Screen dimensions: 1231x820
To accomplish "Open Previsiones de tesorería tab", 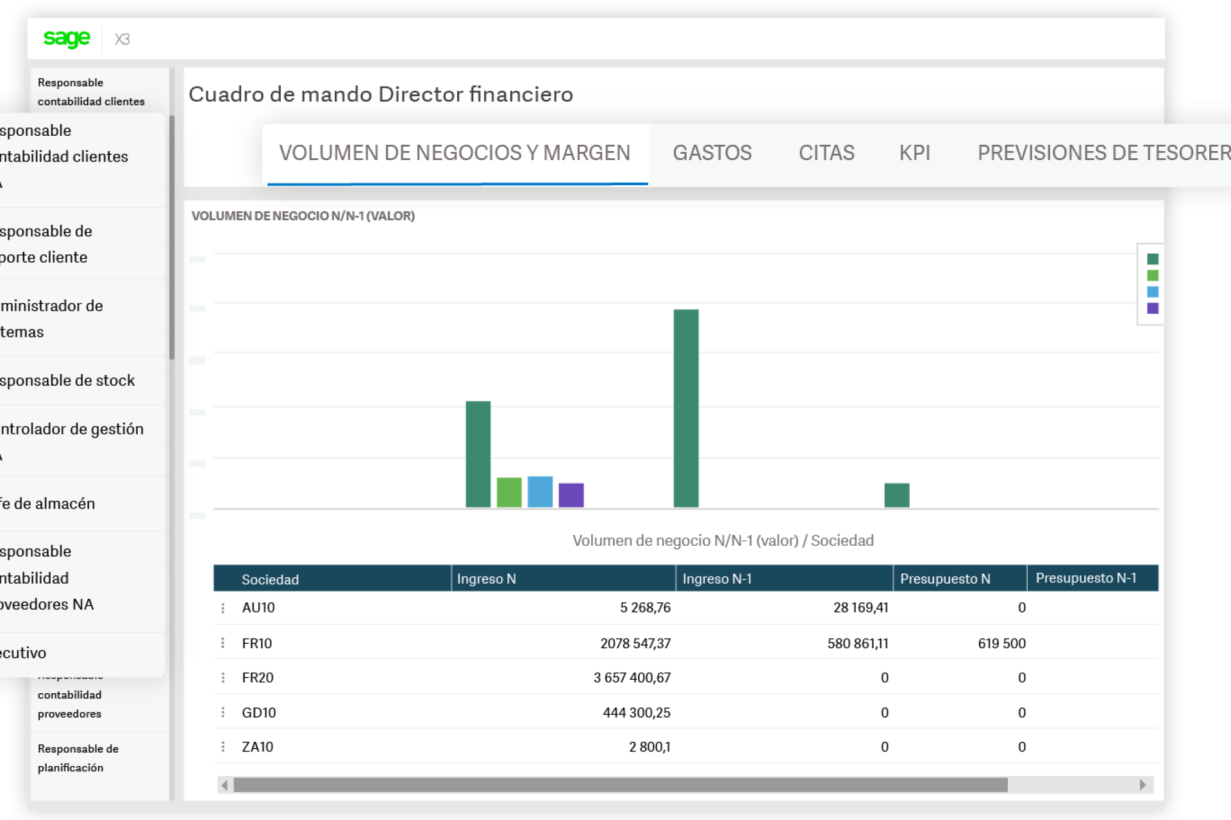I will (1103, 153).
